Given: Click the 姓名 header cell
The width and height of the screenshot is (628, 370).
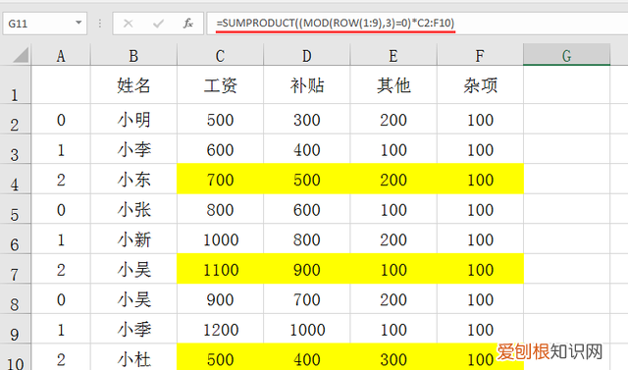Looking at the screenshot, I should (x=133, y=84).
